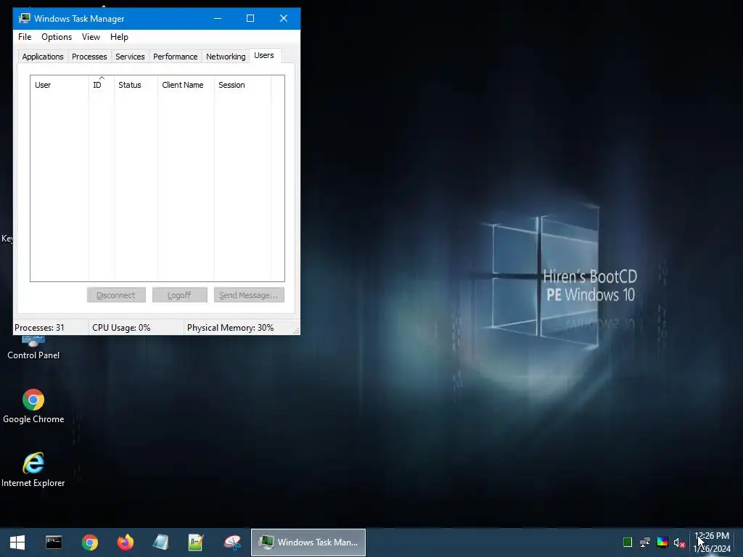The height and width of the screenshot is (557, 743).
Task: Click the Physical Memory: 30% status text
Action: pos(230,328)
